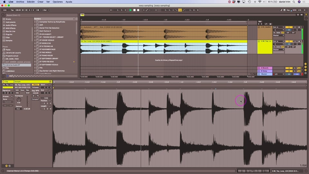Set track 1 monitor to Auto
Screen dimensions: 309x174
[278, 33]
